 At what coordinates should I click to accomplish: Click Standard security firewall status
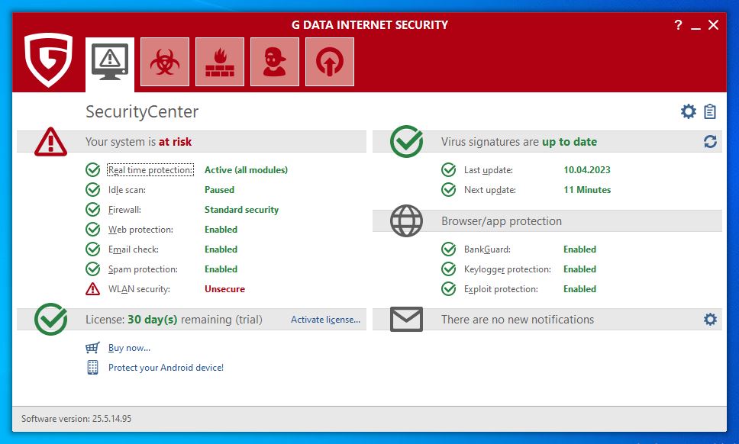coord(241,210)
